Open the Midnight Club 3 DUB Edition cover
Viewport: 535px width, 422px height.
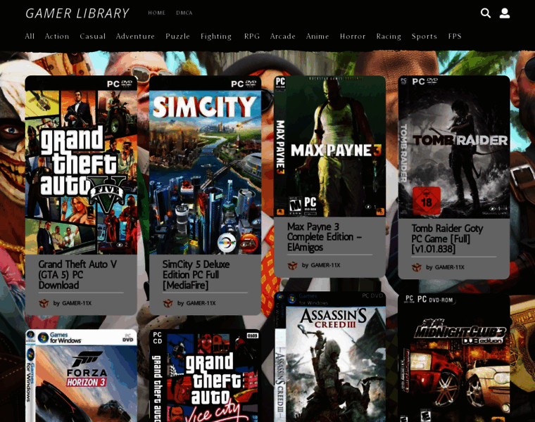click(454, 358)
